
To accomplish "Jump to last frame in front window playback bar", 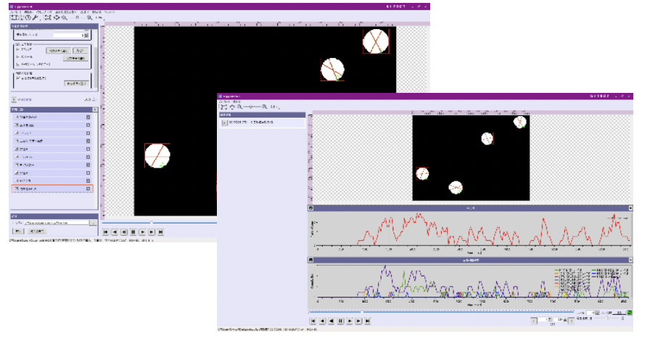I will [368, 322].
